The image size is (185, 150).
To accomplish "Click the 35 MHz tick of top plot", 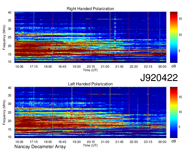I will [x=10, y=20].
